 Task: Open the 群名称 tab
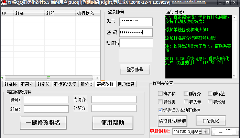click(10, 84)
